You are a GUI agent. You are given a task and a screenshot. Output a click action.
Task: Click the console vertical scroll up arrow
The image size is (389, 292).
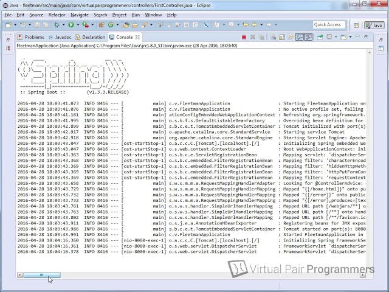370,53
